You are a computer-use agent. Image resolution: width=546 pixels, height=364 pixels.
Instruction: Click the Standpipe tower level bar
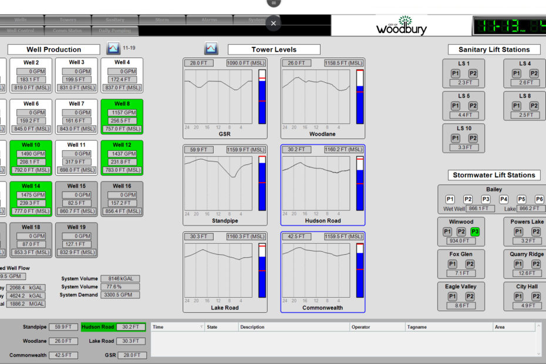click(x=262, y=183)
